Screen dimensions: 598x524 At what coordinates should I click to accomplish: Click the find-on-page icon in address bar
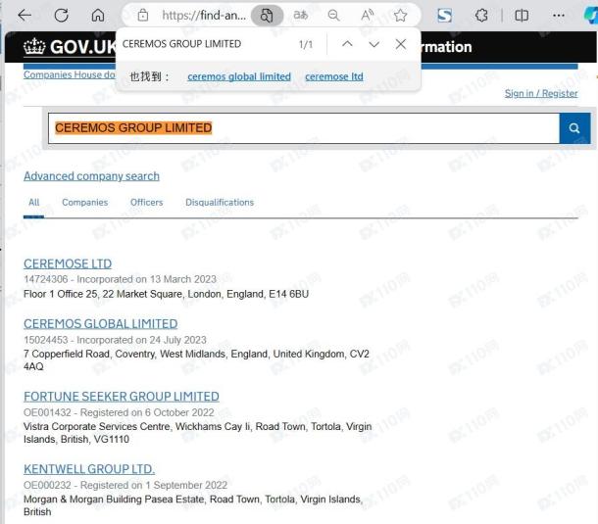tap(267, 16)
